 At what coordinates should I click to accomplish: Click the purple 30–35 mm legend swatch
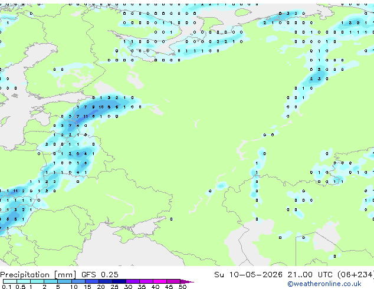133,281
